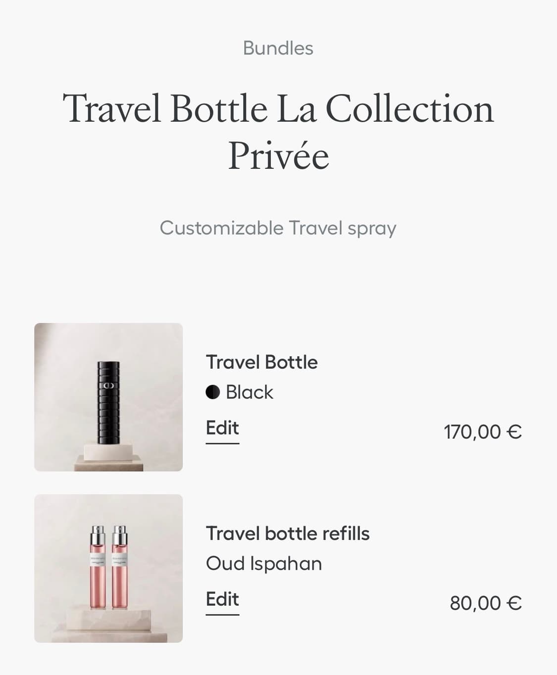Click the black color swatch circle

coord(213,392)
